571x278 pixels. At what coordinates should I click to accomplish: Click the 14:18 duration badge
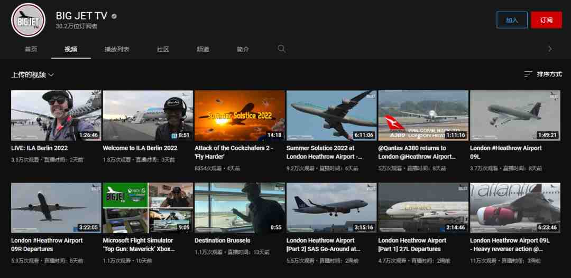pyautogui.click(x=274, y=136)
